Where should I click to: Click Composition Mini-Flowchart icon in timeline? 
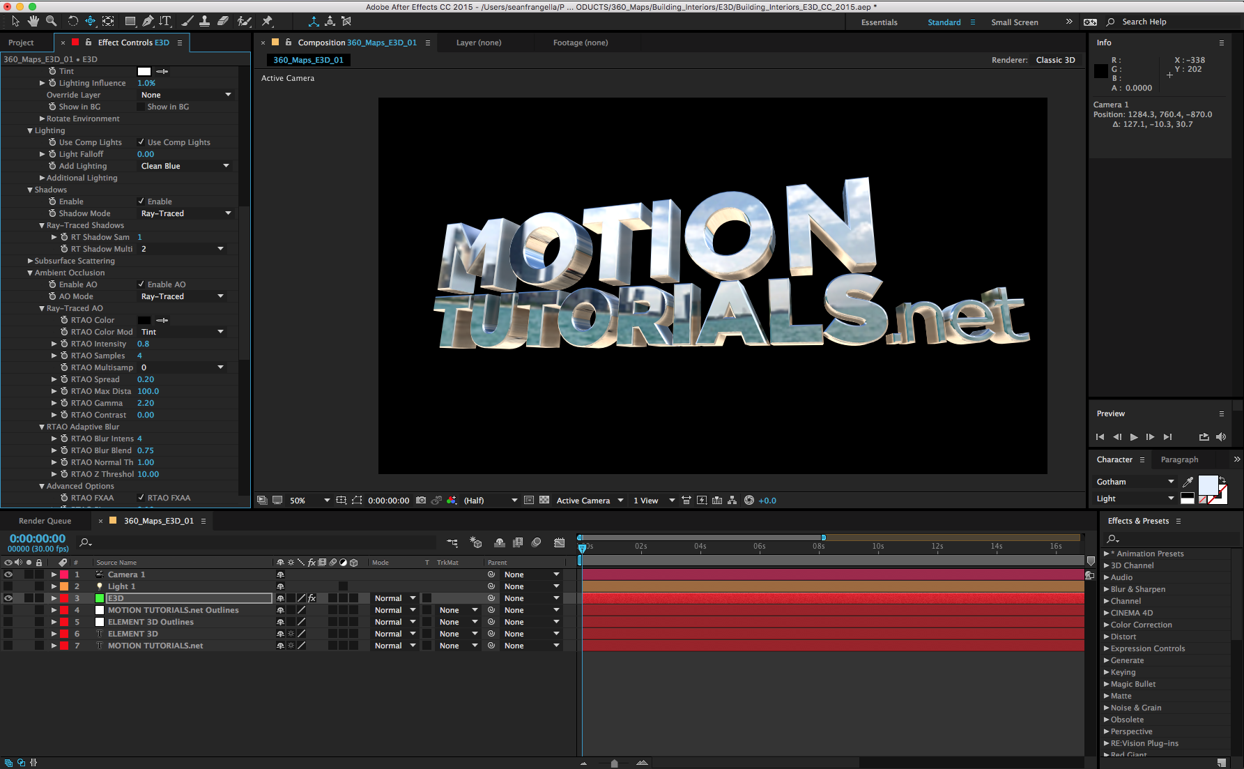coord(452,542)
